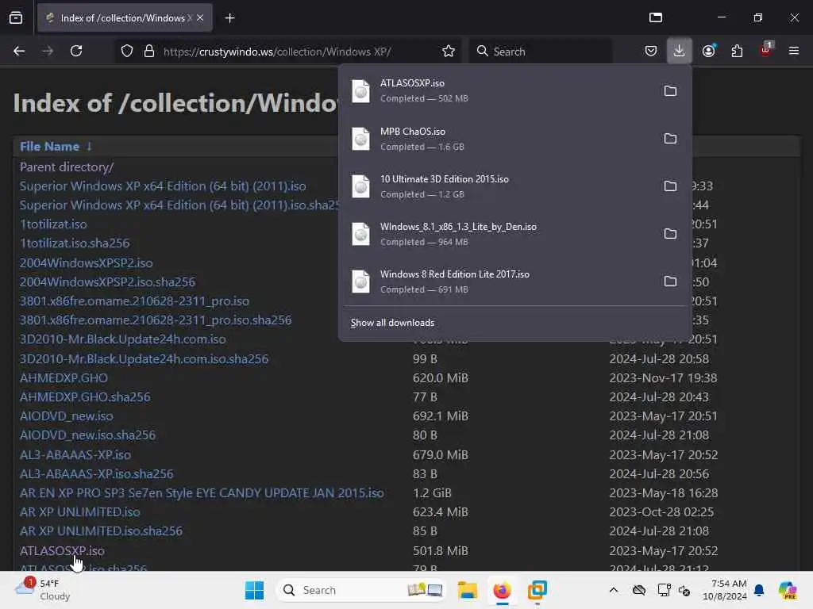Show Windows_8.1_x86_1.3_Lite_by_Den.iso in folder
The image size is (813, 609).
click(670, 234)
